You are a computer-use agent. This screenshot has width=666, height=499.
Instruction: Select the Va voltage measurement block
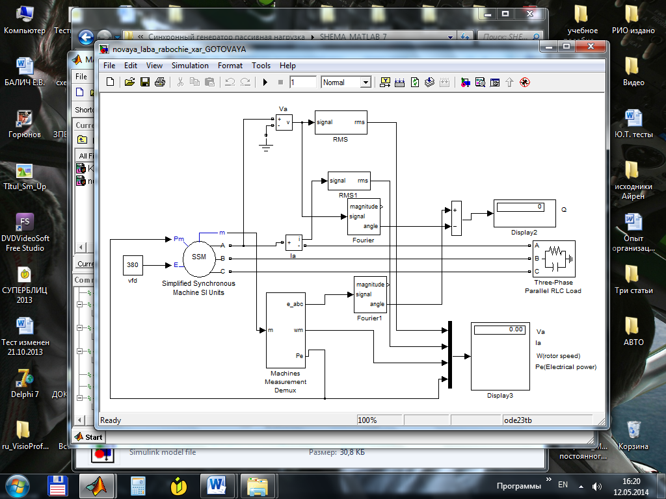284,122
